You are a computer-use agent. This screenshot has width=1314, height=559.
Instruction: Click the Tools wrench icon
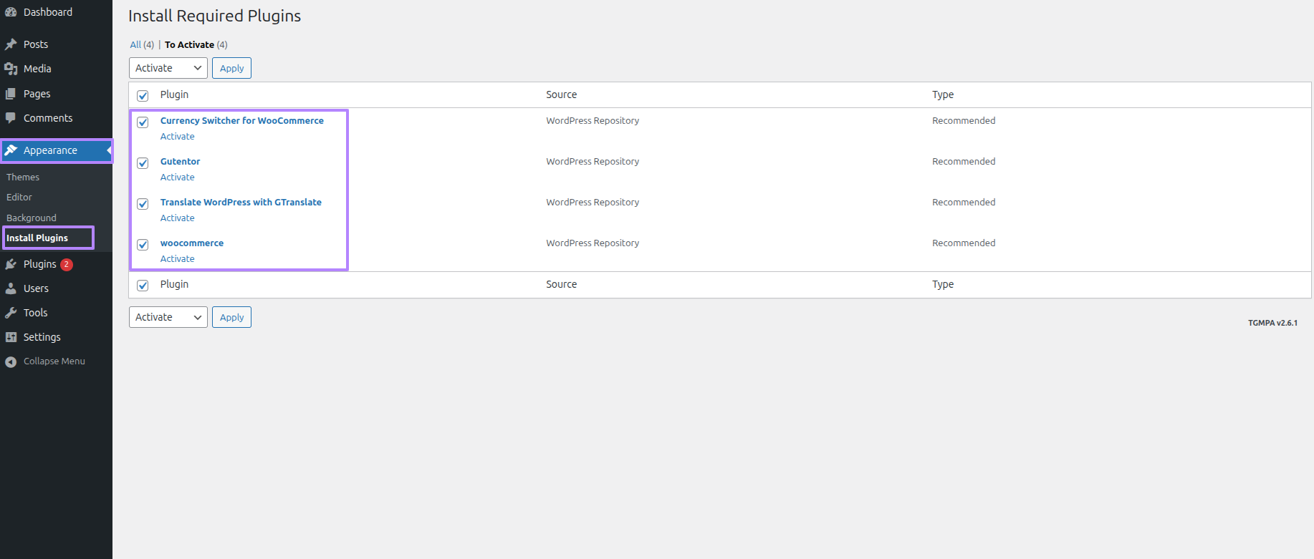tap(11, 313)
